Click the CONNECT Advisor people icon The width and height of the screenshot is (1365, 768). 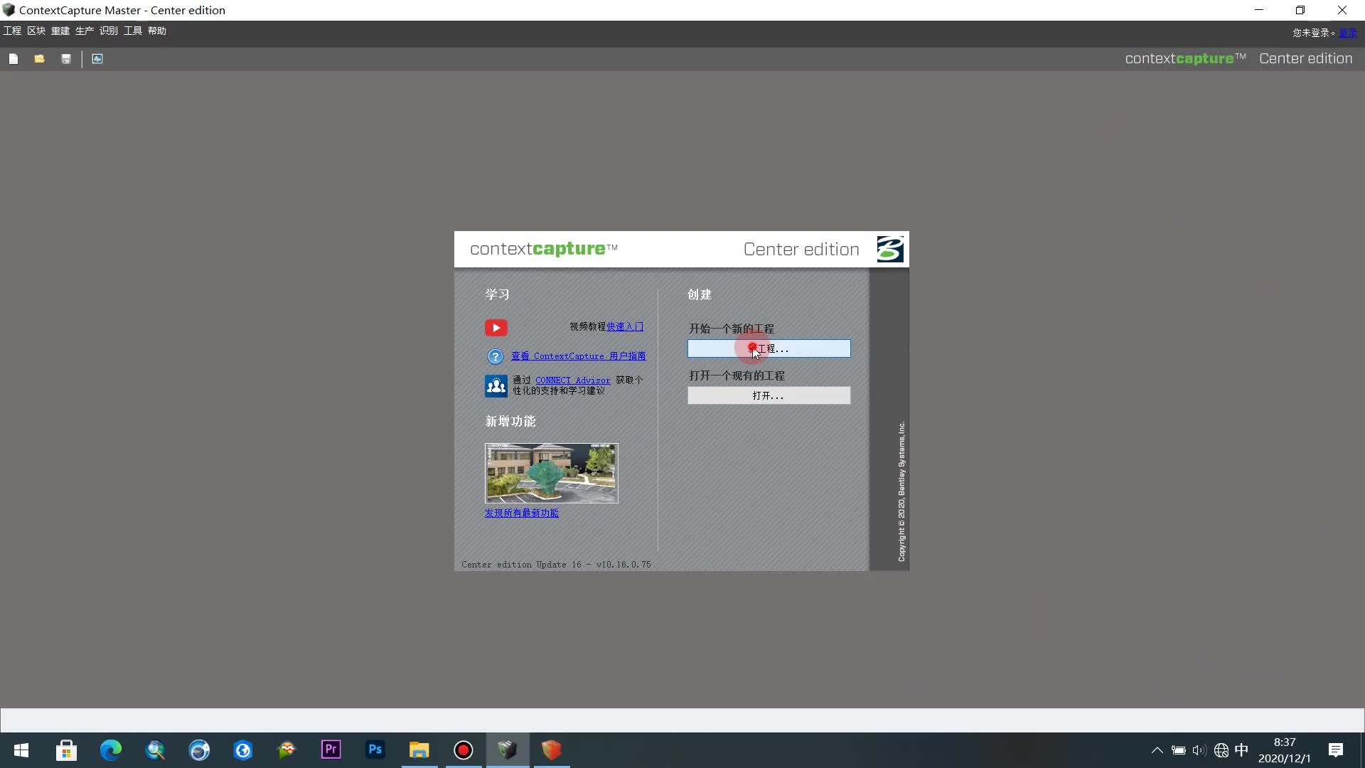496,385
